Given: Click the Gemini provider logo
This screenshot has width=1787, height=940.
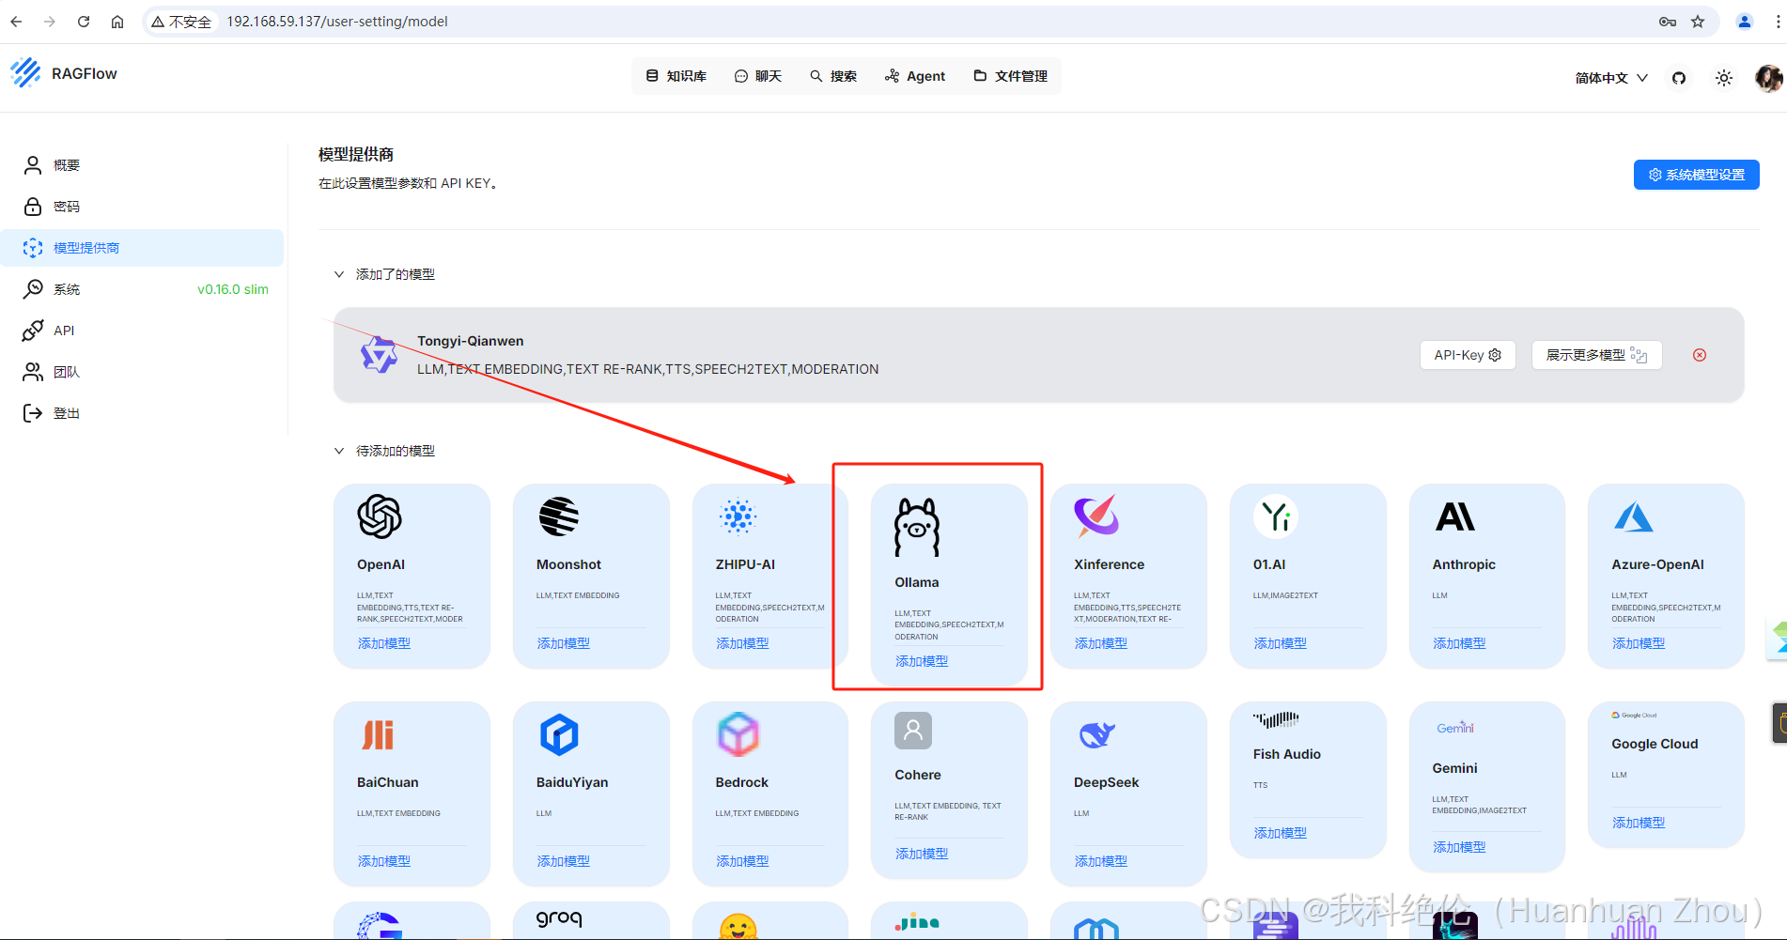Looking at the screenshot, I should tap(1455, 728).
